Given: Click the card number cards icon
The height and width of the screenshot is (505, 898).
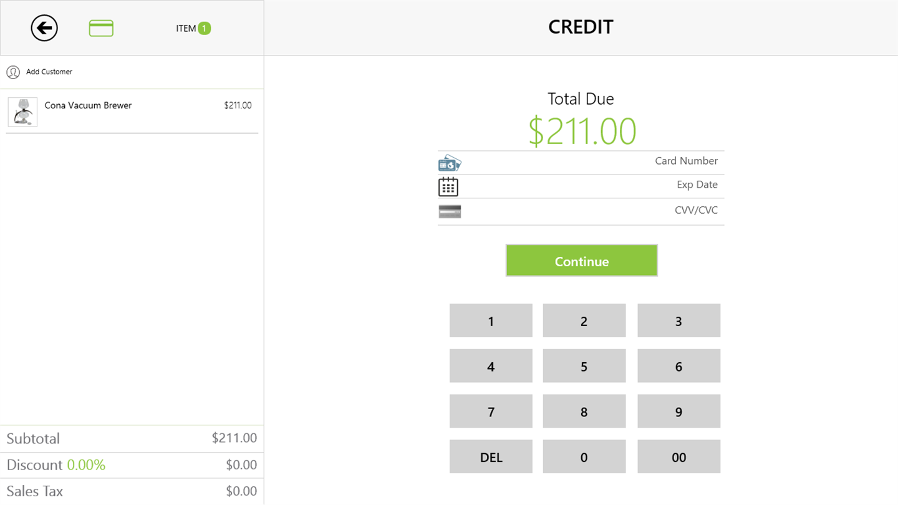Looking at the screenshot, I should [450, 163].
